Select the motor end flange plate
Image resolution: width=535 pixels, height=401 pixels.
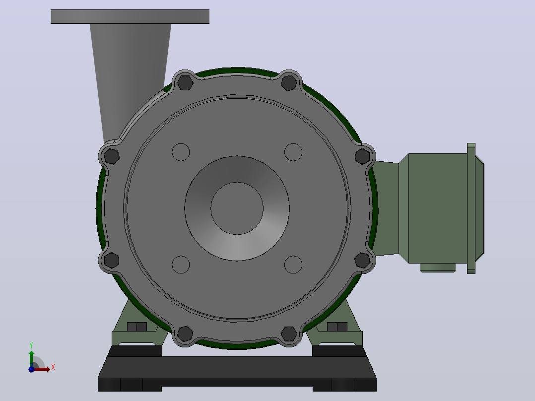(x=471, y=208)
